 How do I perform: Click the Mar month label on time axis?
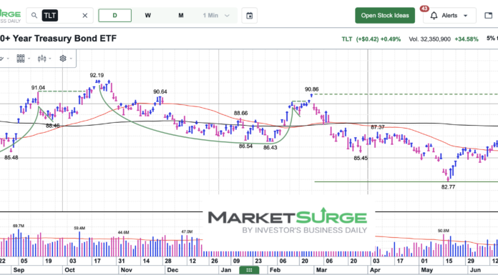(321, 270)
